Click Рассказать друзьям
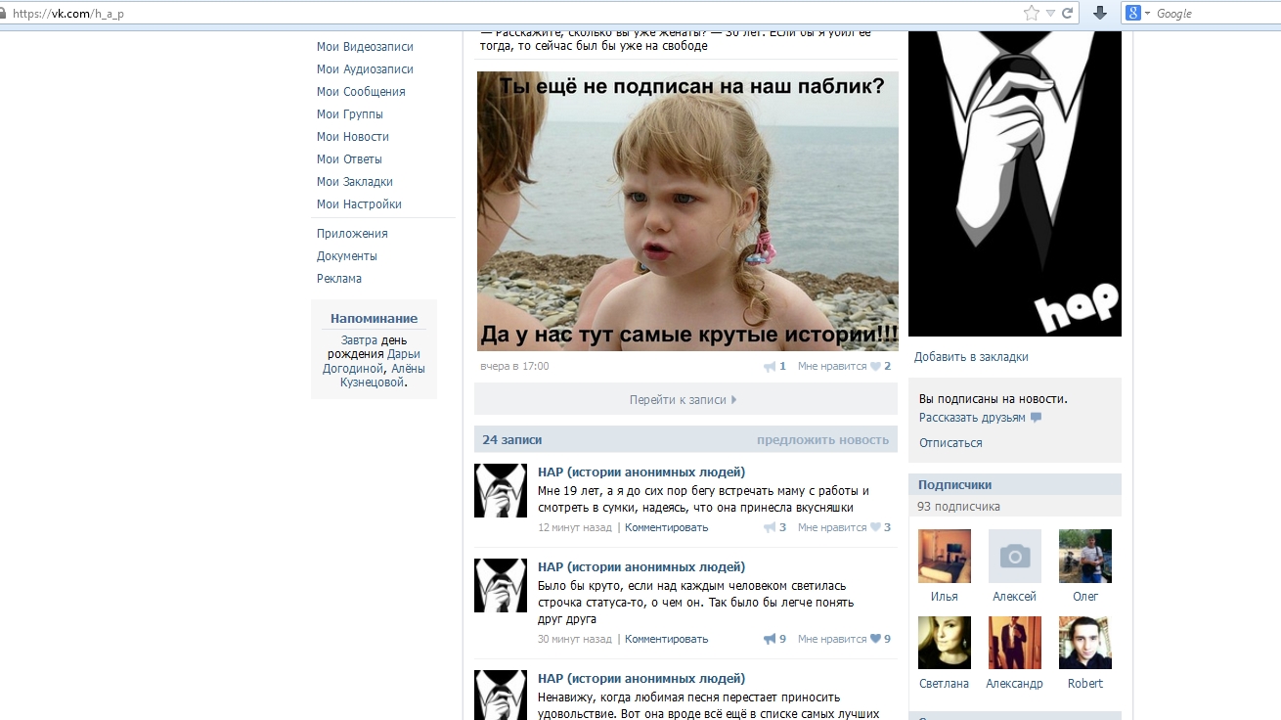This screenshot has height=720, width=1281. [972, 418]
